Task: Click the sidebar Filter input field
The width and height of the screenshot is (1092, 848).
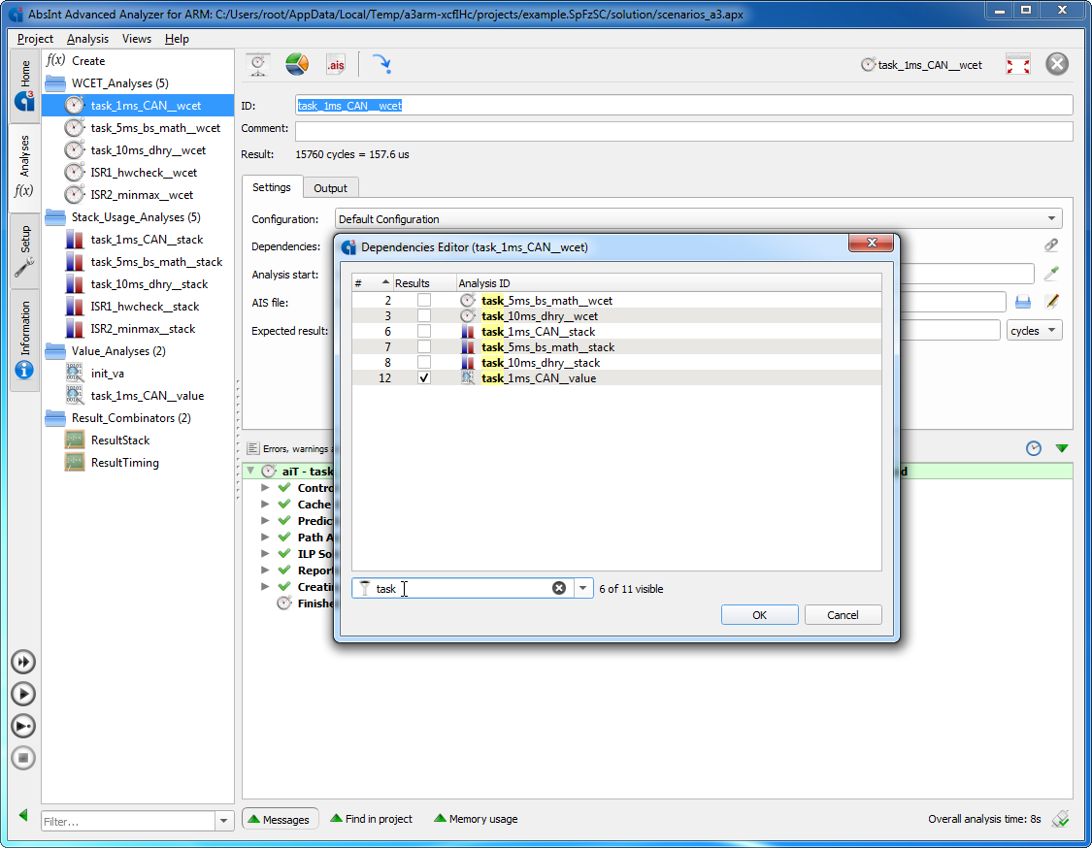Action: point(128,821)
